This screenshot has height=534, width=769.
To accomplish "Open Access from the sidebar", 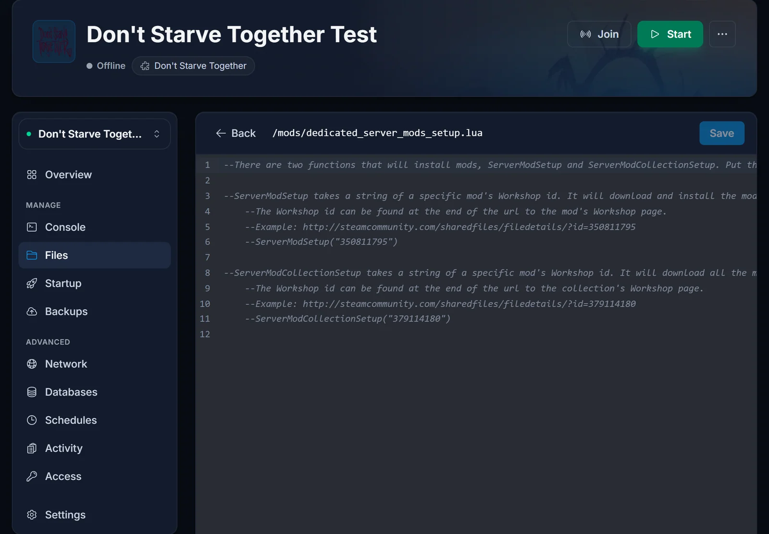I will click(x=94, y=476).
